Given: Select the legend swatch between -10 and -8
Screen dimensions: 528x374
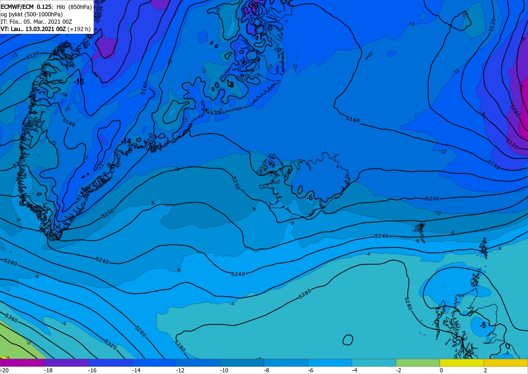Looking at the screenshot, I should (242, 363).
